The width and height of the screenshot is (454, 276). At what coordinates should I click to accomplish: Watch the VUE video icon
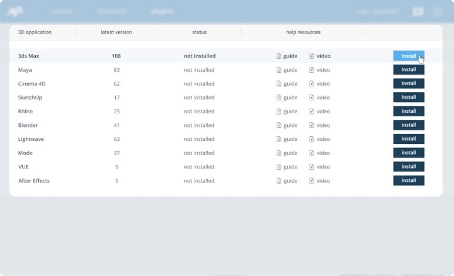pyautogui.click(x=311, y=167)
